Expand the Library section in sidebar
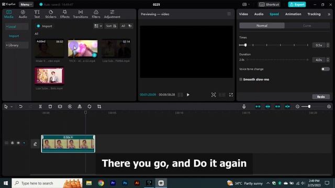 click(16, 45)
